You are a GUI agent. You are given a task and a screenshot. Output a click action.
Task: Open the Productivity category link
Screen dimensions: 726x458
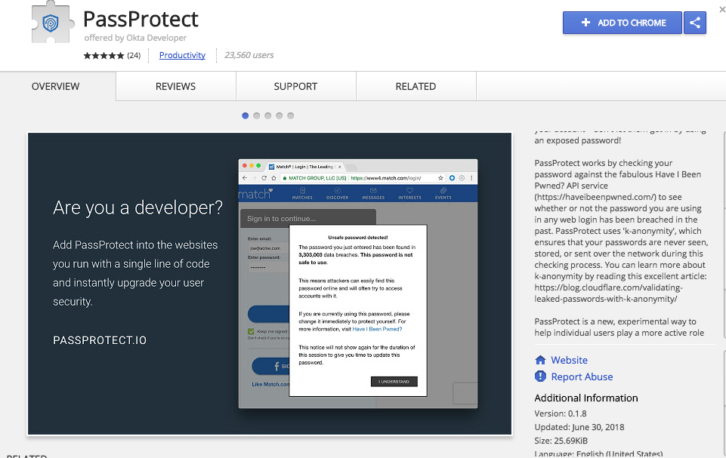coord(182,55)
